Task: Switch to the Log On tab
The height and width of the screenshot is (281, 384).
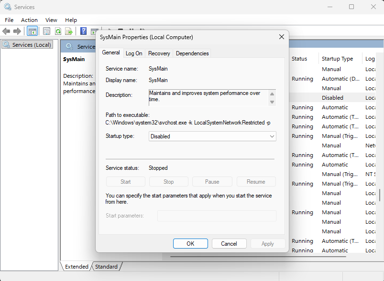Action: click(134, 53)
